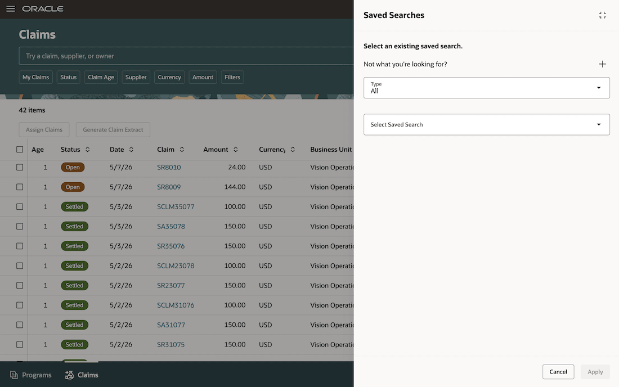This screenshot has height=387, width=619.
Task: Click 'Not what you're looking for?' text
Action: click(405, 64)
